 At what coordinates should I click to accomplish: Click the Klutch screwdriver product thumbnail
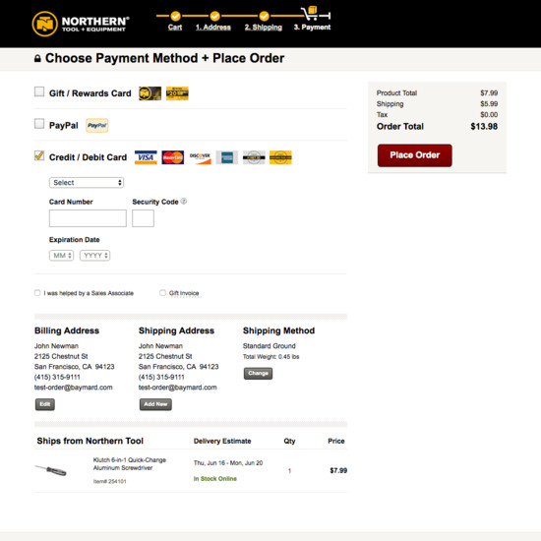[51, 470]
